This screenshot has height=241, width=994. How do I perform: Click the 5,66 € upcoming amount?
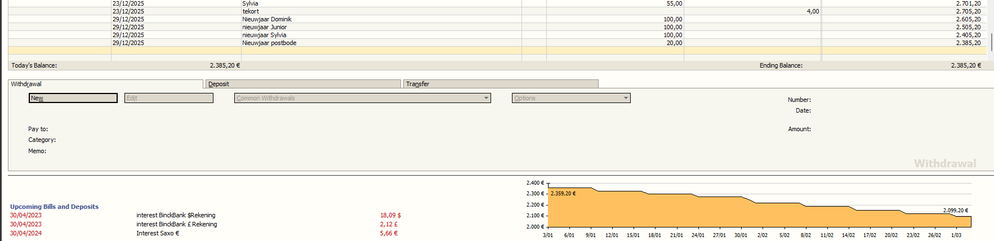[389, 233]
